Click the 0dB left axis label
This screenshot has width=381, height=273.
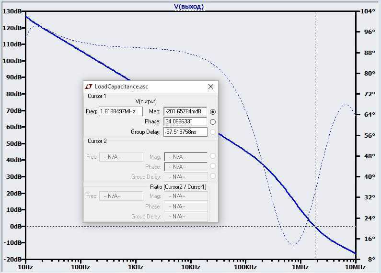[16, 226]
